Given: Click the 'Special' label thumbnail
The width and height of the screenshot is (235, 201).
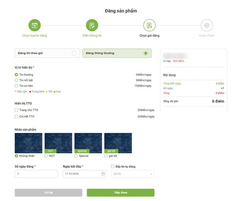Looking at the screenshot, I should tap(88, 143).
